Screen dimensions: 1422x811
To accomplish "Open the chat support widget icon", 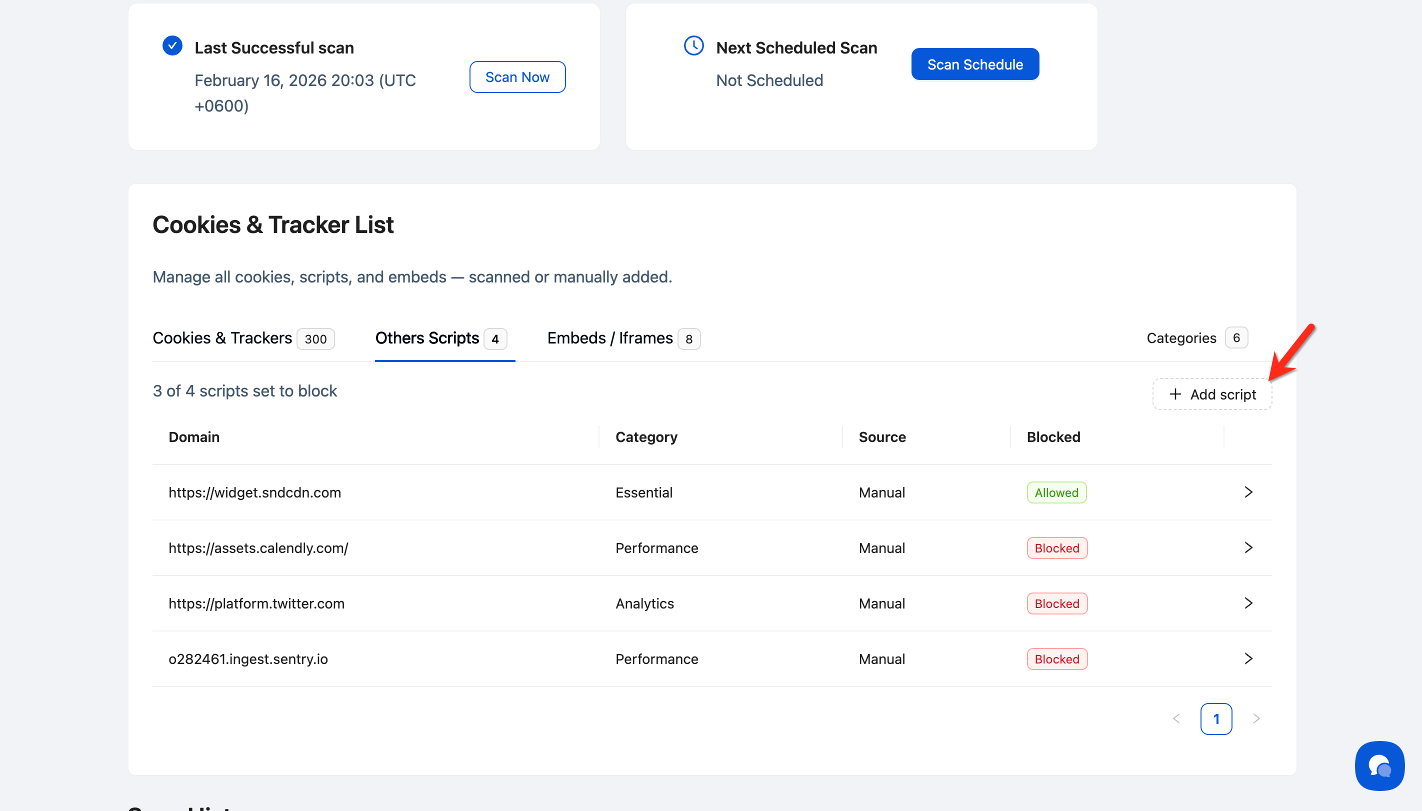I will pyautogui.click(x=1379, y=765).
